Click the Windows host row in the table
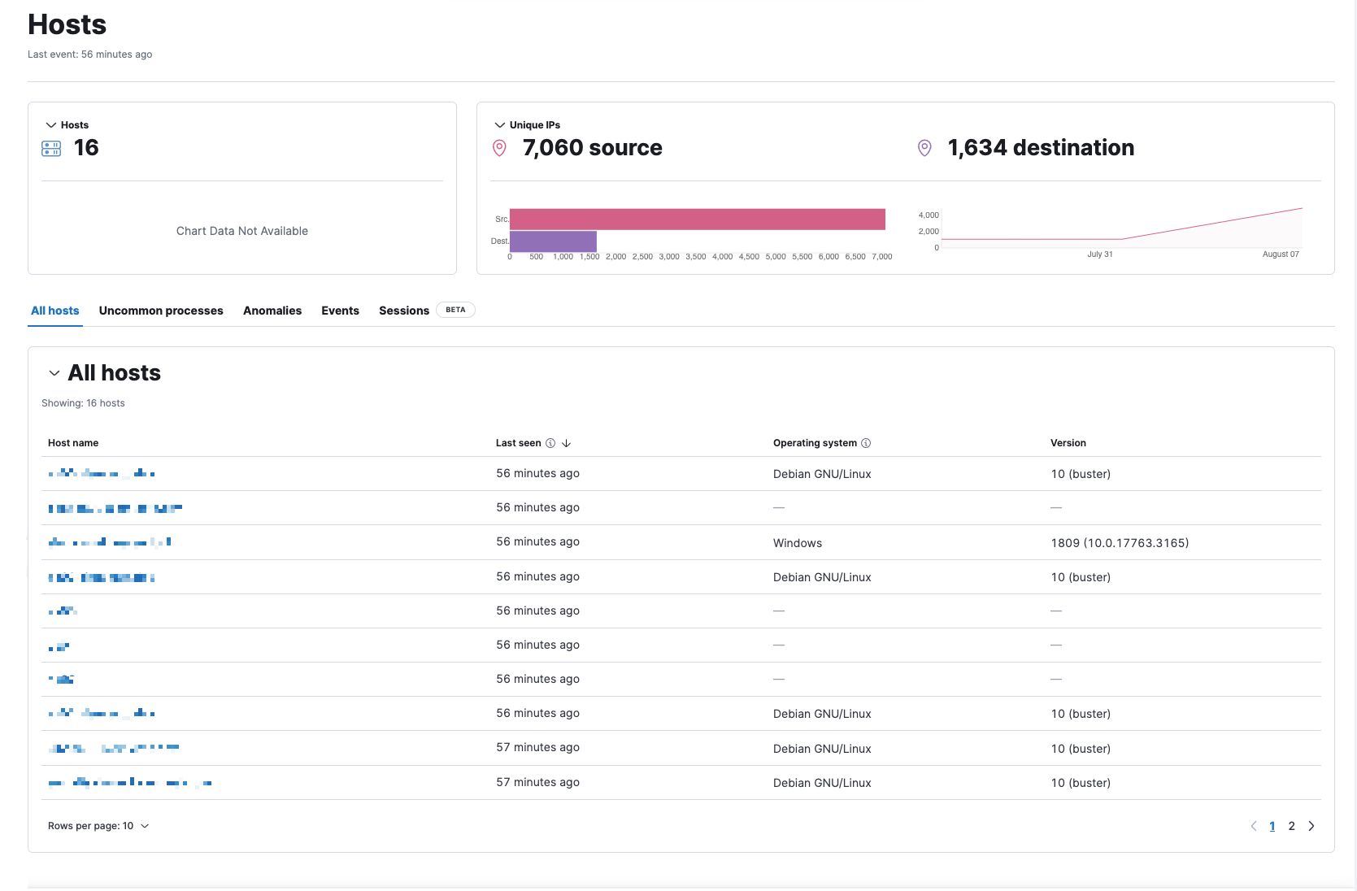 coord(110,541)
